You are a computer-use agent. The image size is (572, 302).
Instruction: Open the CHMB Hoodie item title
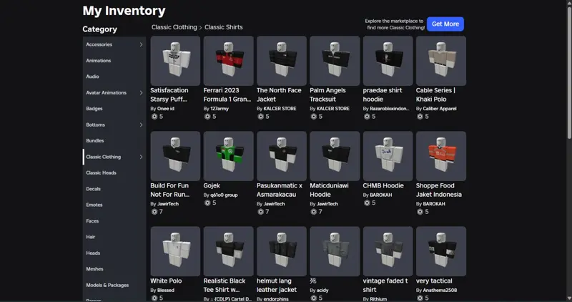[383, 185]
